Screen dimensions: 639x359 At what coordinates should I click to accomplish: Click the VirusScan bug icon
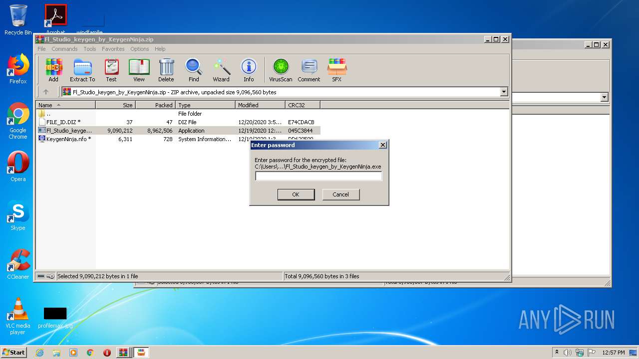(x=281, y=70)
